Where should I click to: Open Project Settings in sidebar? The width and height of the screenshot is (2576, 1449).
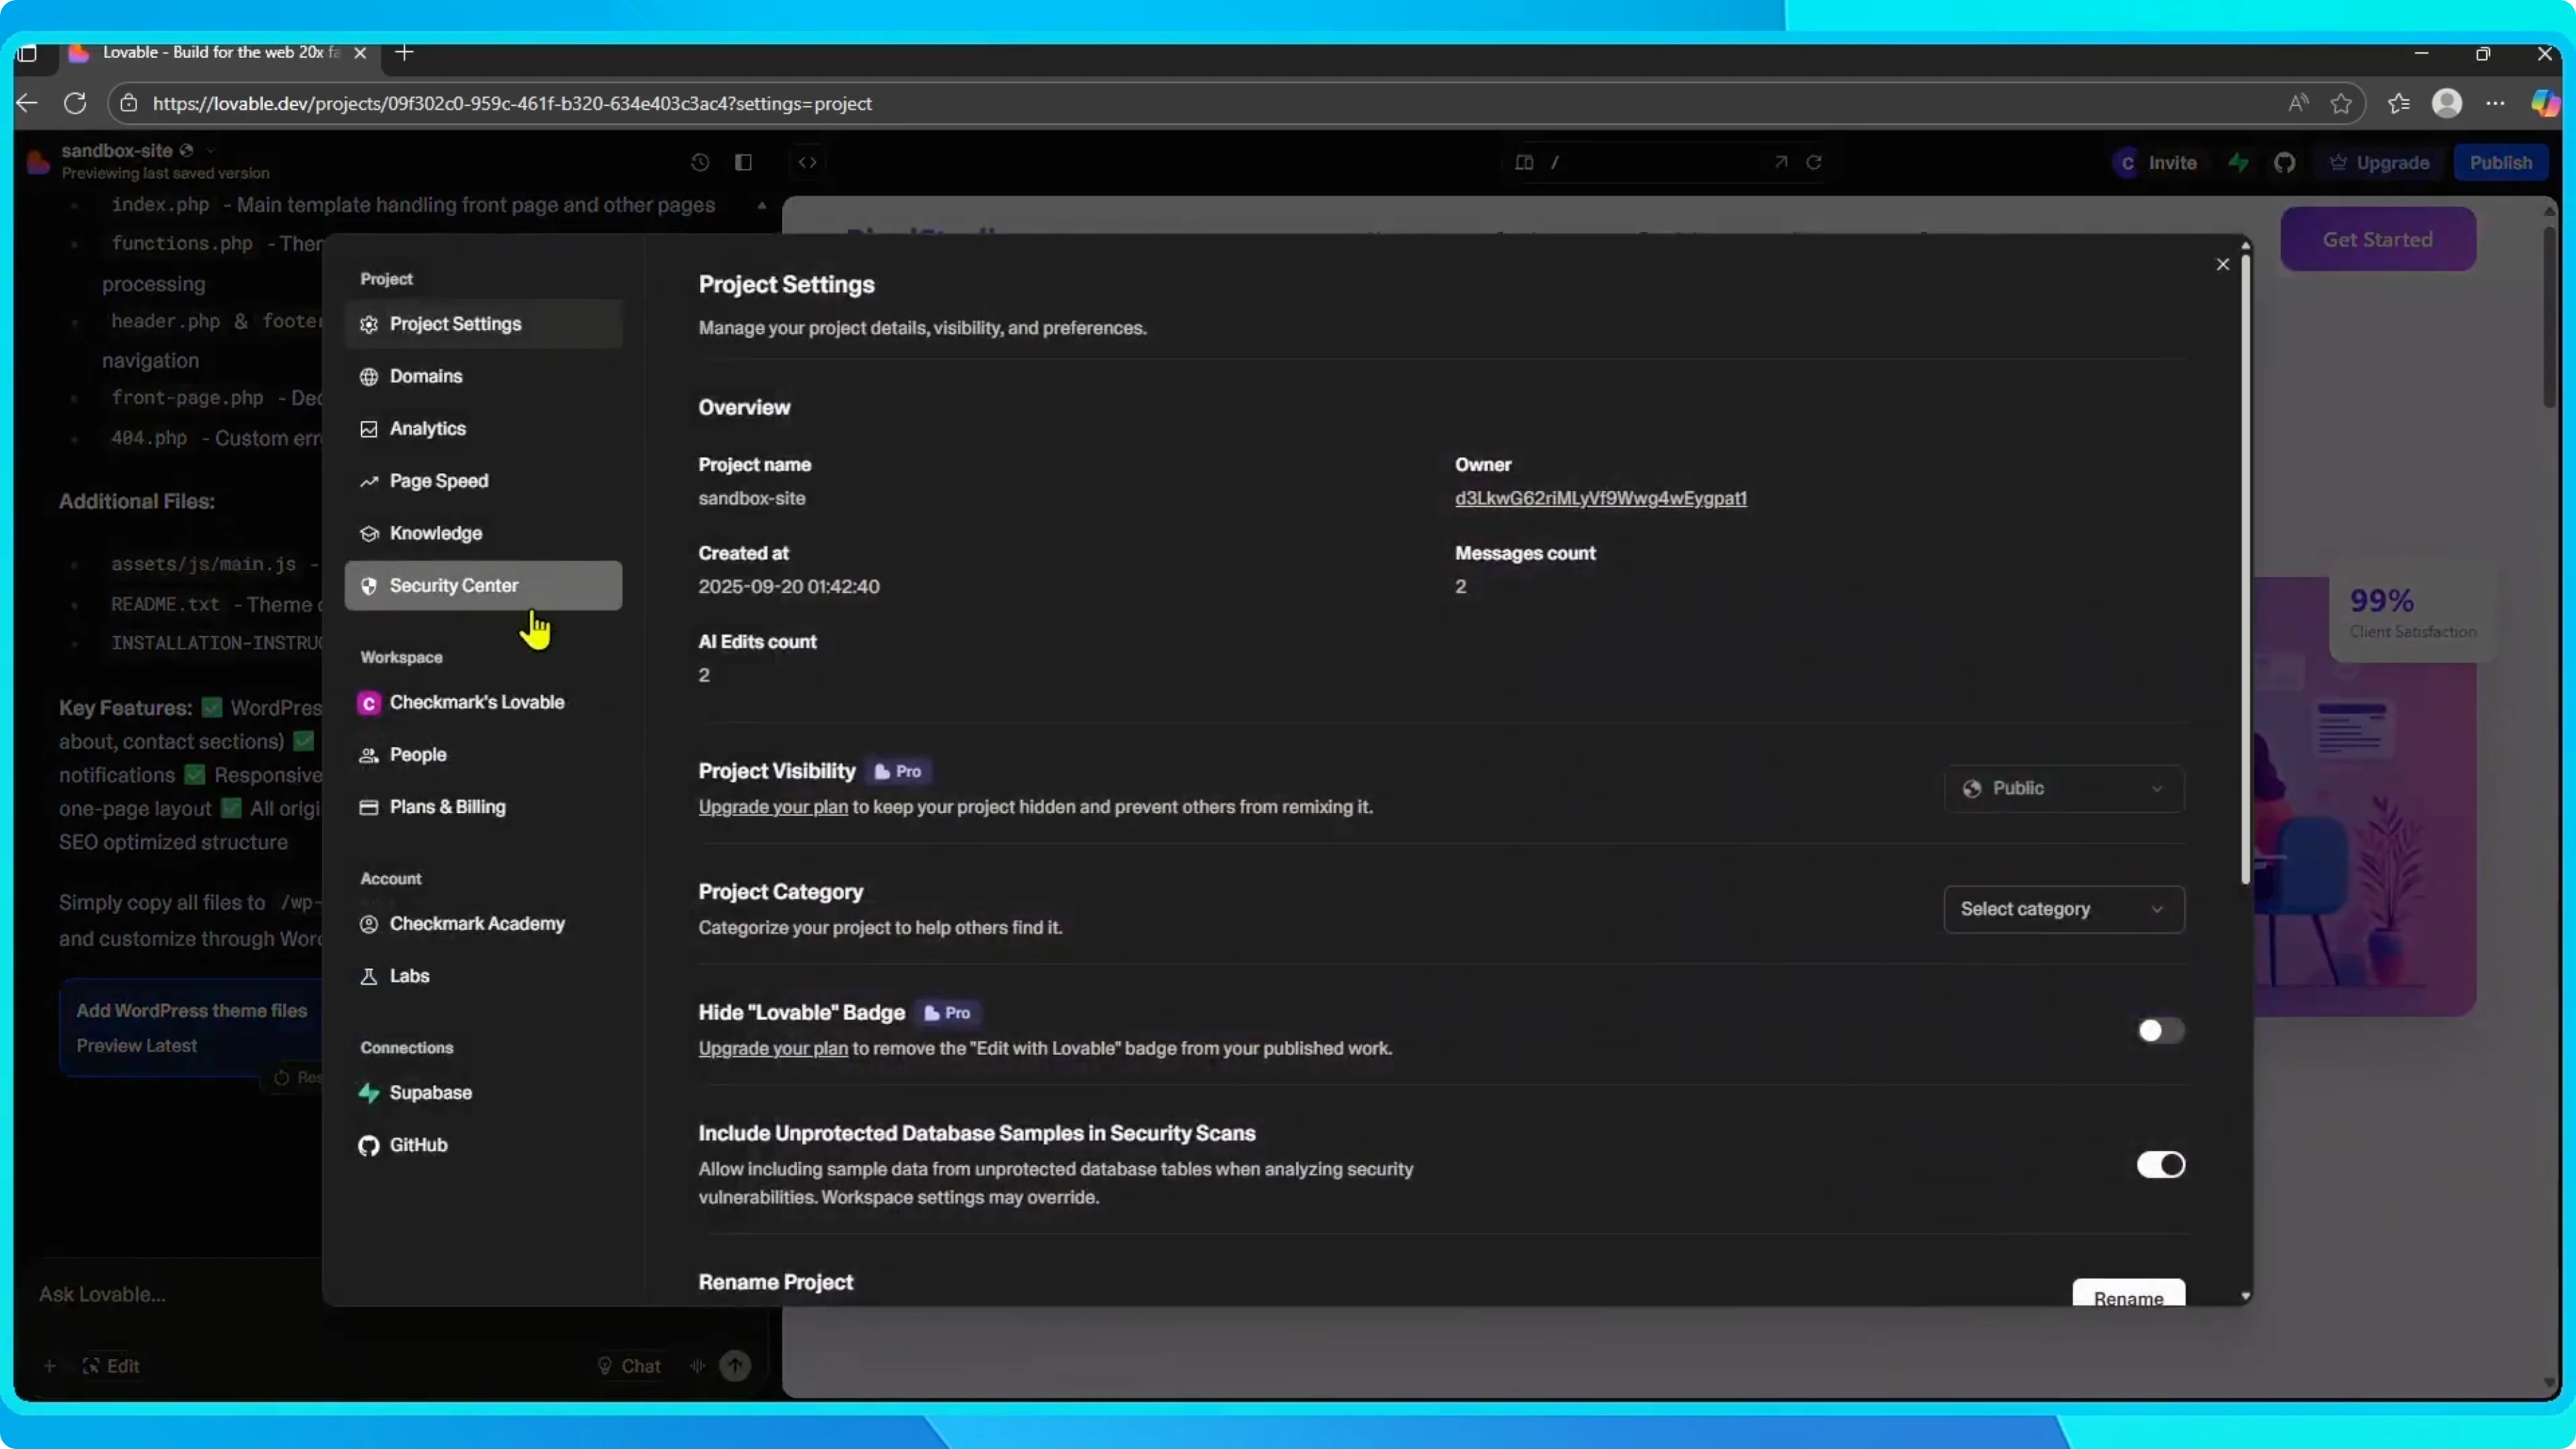coord(483,324)
